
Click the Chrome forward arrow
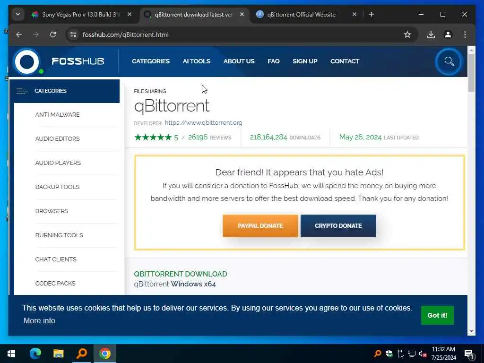coord(36,35)
